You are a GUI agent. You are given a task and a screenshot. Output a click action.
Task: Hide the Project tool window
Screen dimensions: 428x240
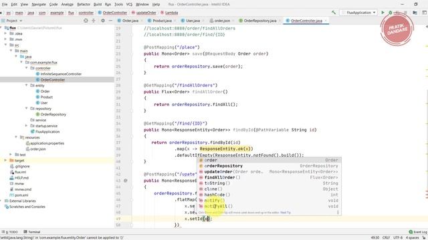pos(110,21)
